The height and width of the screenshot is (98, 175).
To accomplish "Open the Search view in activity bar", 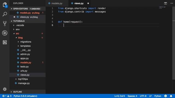I will (x=5, y=14).
